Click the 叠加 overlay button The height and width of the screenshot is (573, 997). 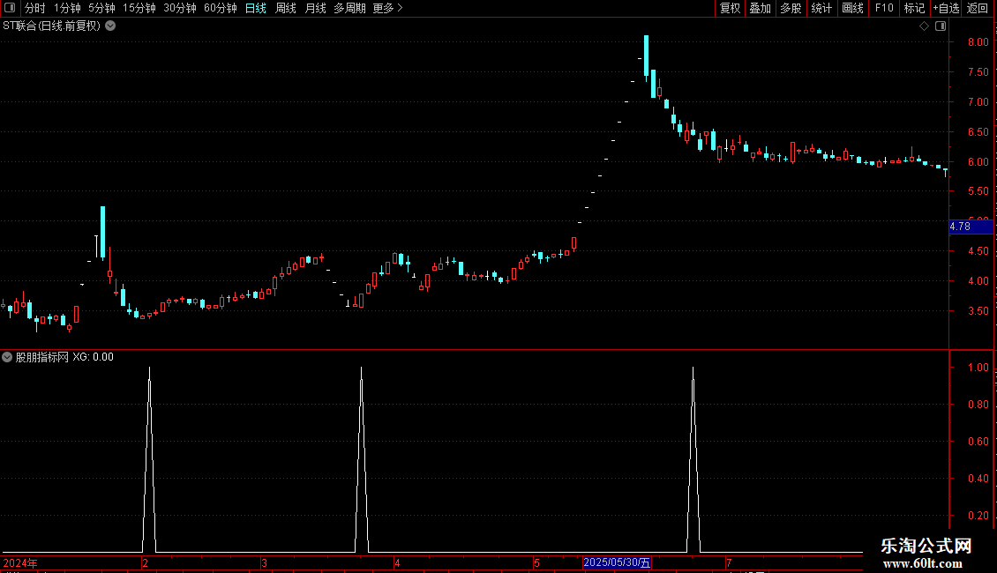tap(761, 8)
